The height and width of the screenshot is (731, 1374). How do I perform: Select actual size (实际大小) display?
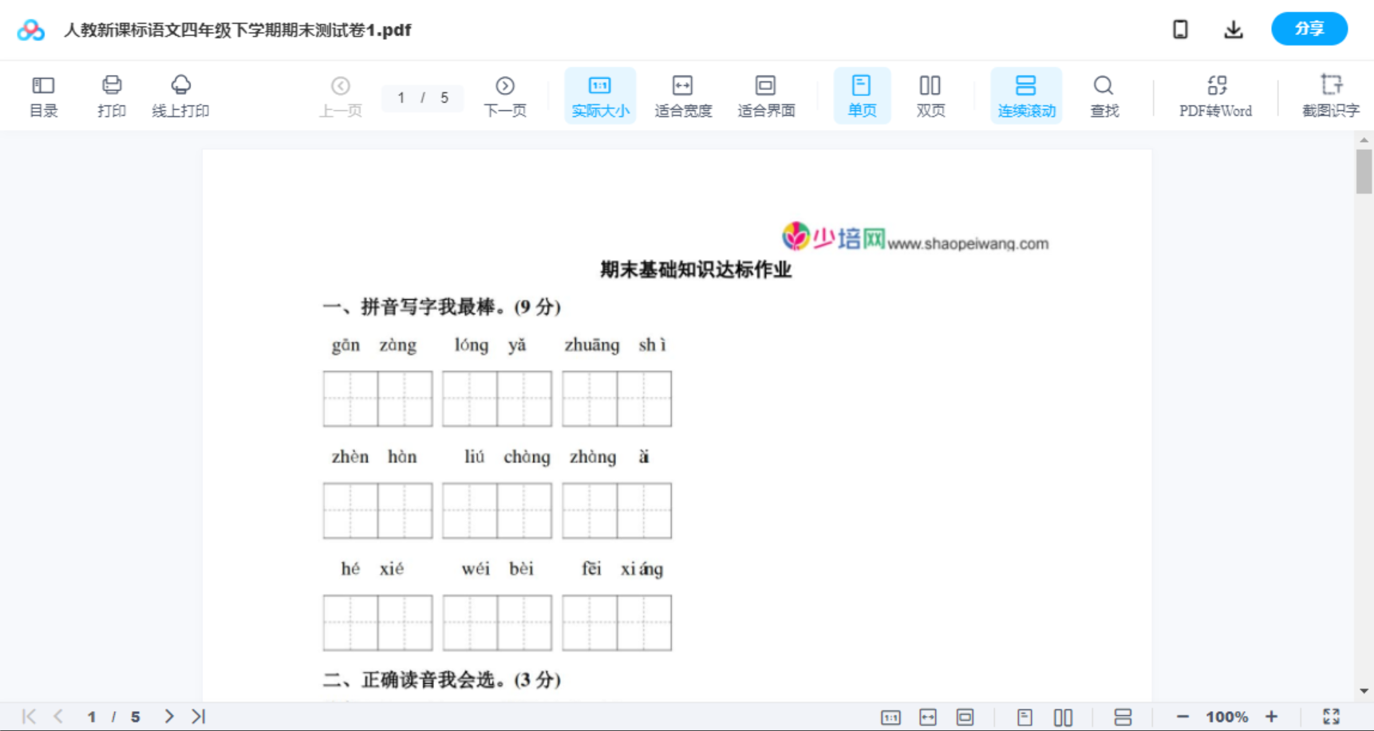599,95
